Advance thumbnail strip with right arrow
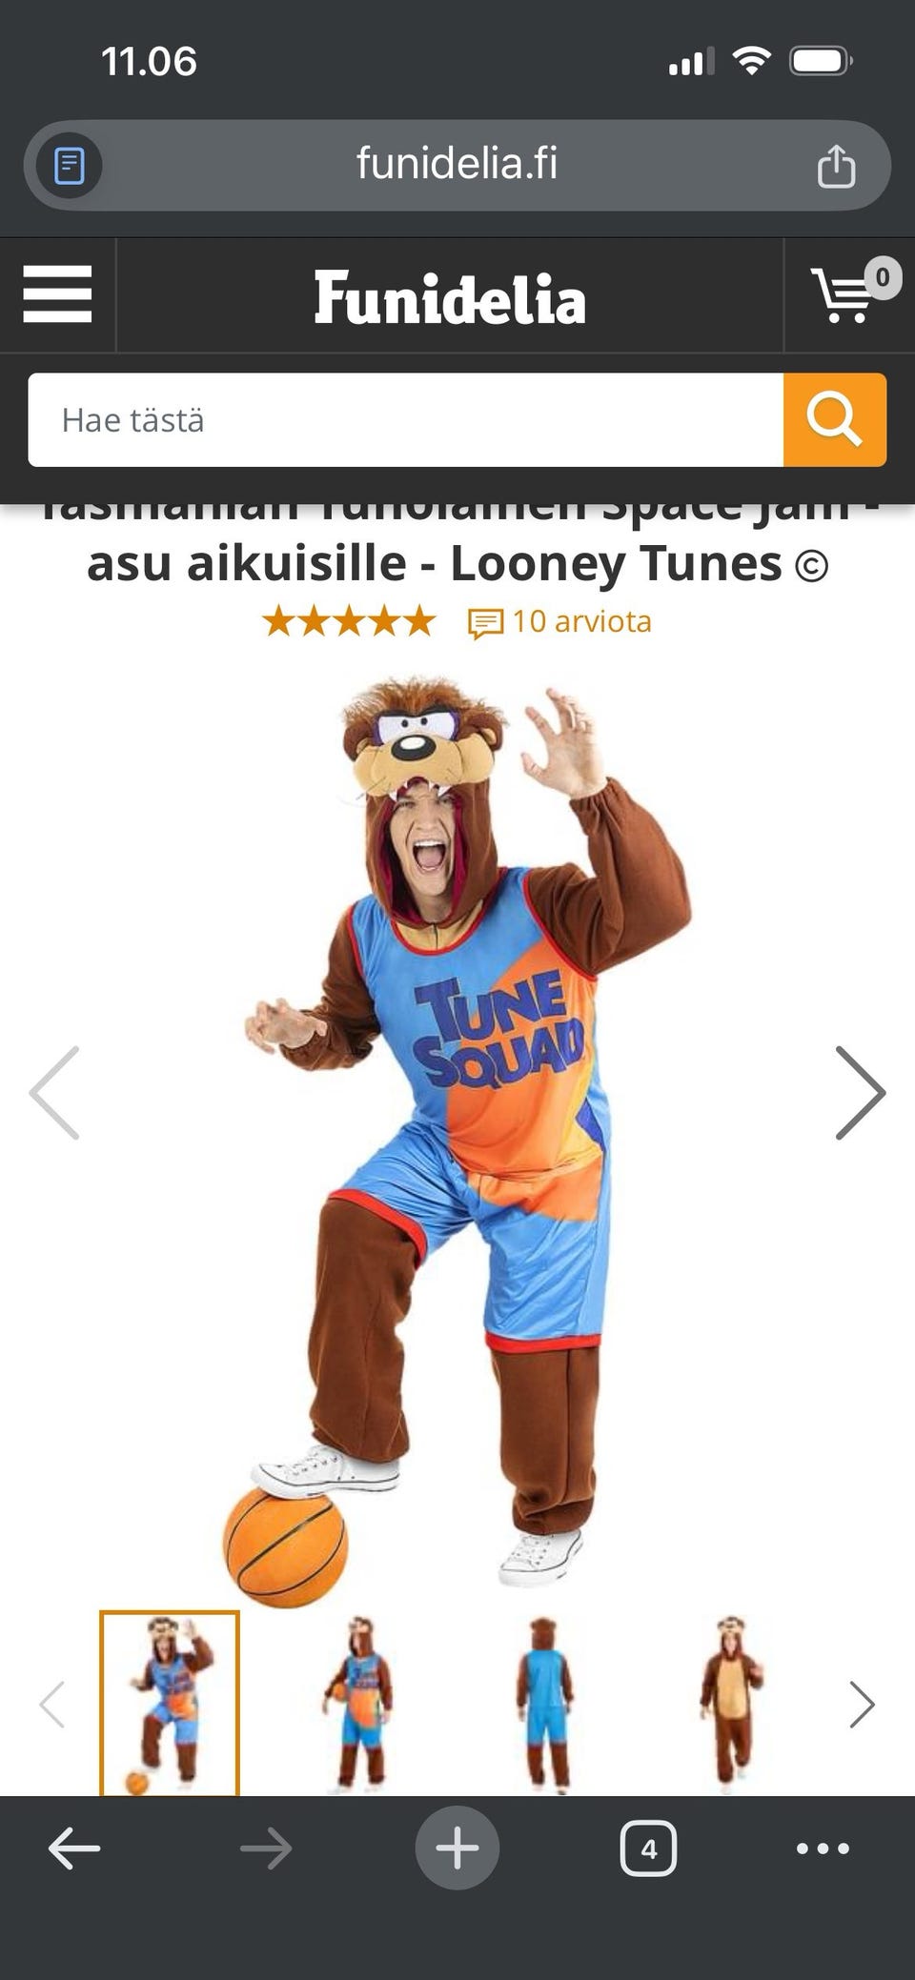 point(862,1705)
